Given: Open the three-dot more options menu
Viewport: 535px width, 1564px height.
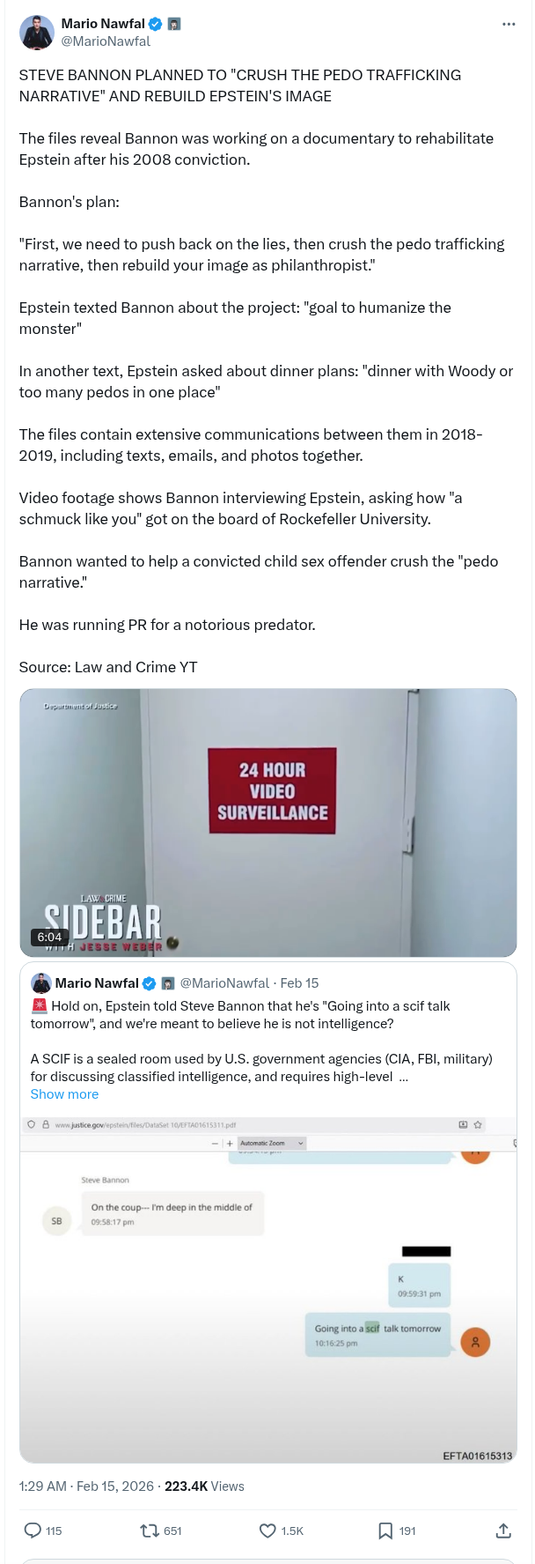Looking at the screenshot, I should (x=509, y=24).
